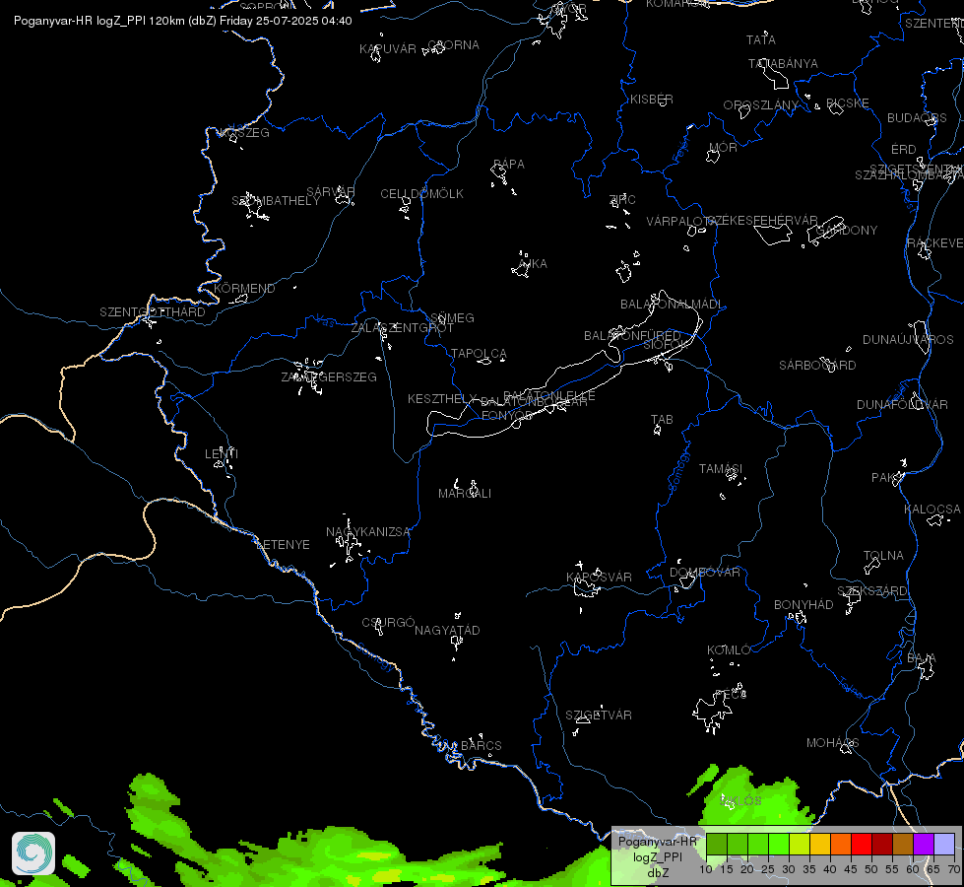Click the DUNAÚJVÁROS city label
This screenshot has width=964, height=887.
pos(908,340)
